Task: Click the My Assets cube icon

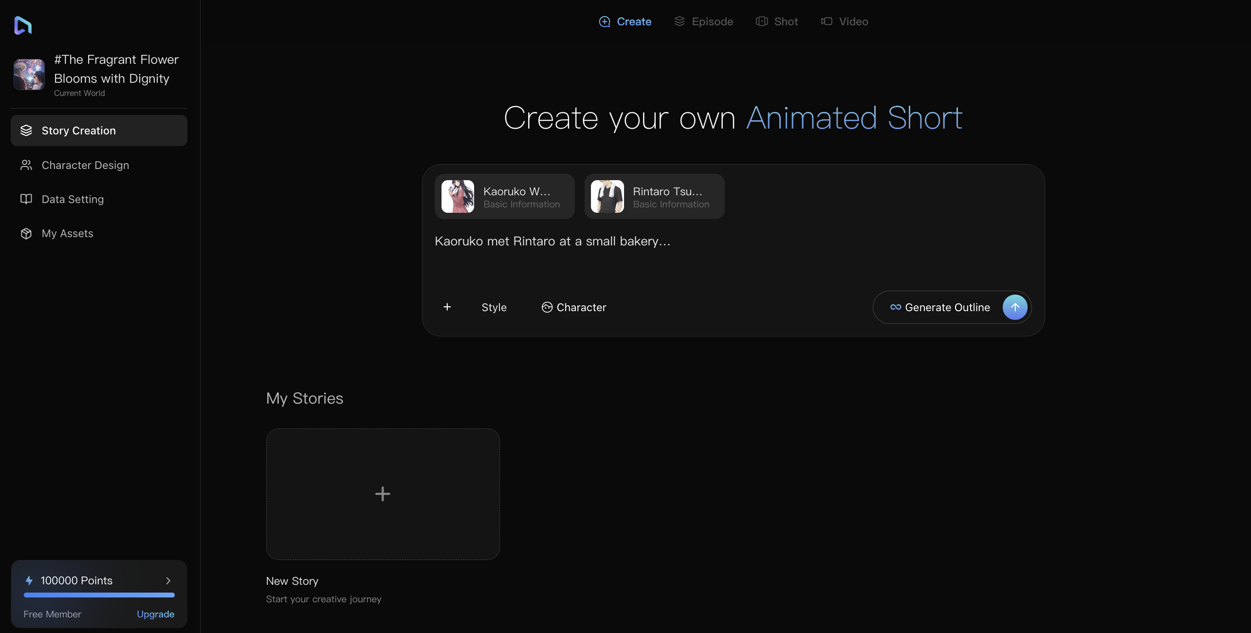Action: pos(26,234)
